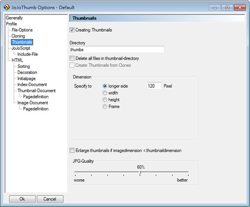Viewport: 250px width, 207px height.
Task: Confirm settings with the Ok button
Action: [22, 199]
